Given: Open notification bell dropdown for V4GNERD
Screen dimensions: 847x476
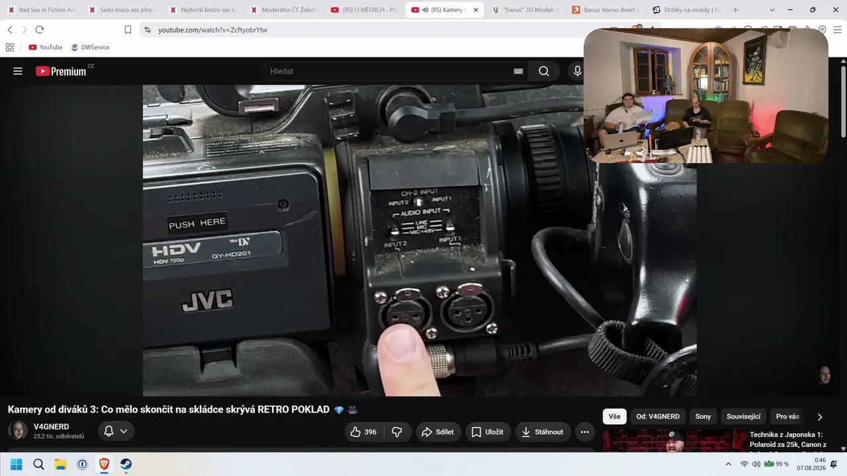Looking at the screenshot, I should [x=116, y=431].
